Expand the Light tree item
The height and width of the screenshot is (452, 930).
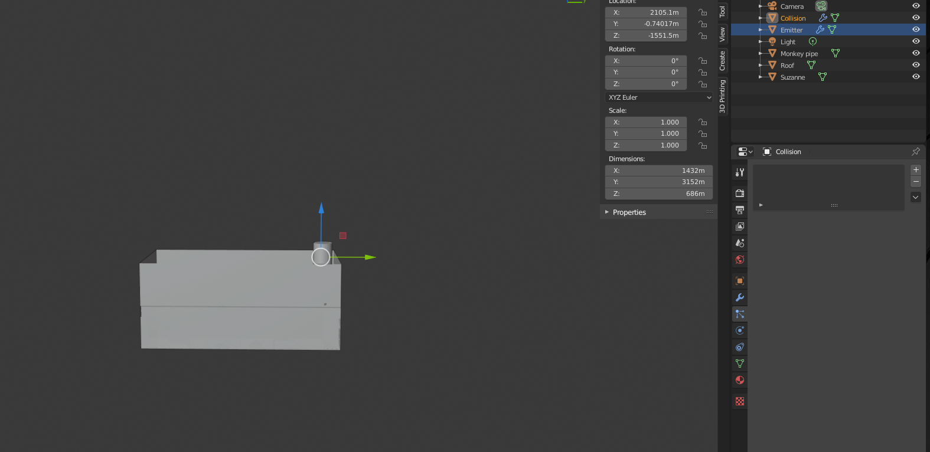pos(761,41)
